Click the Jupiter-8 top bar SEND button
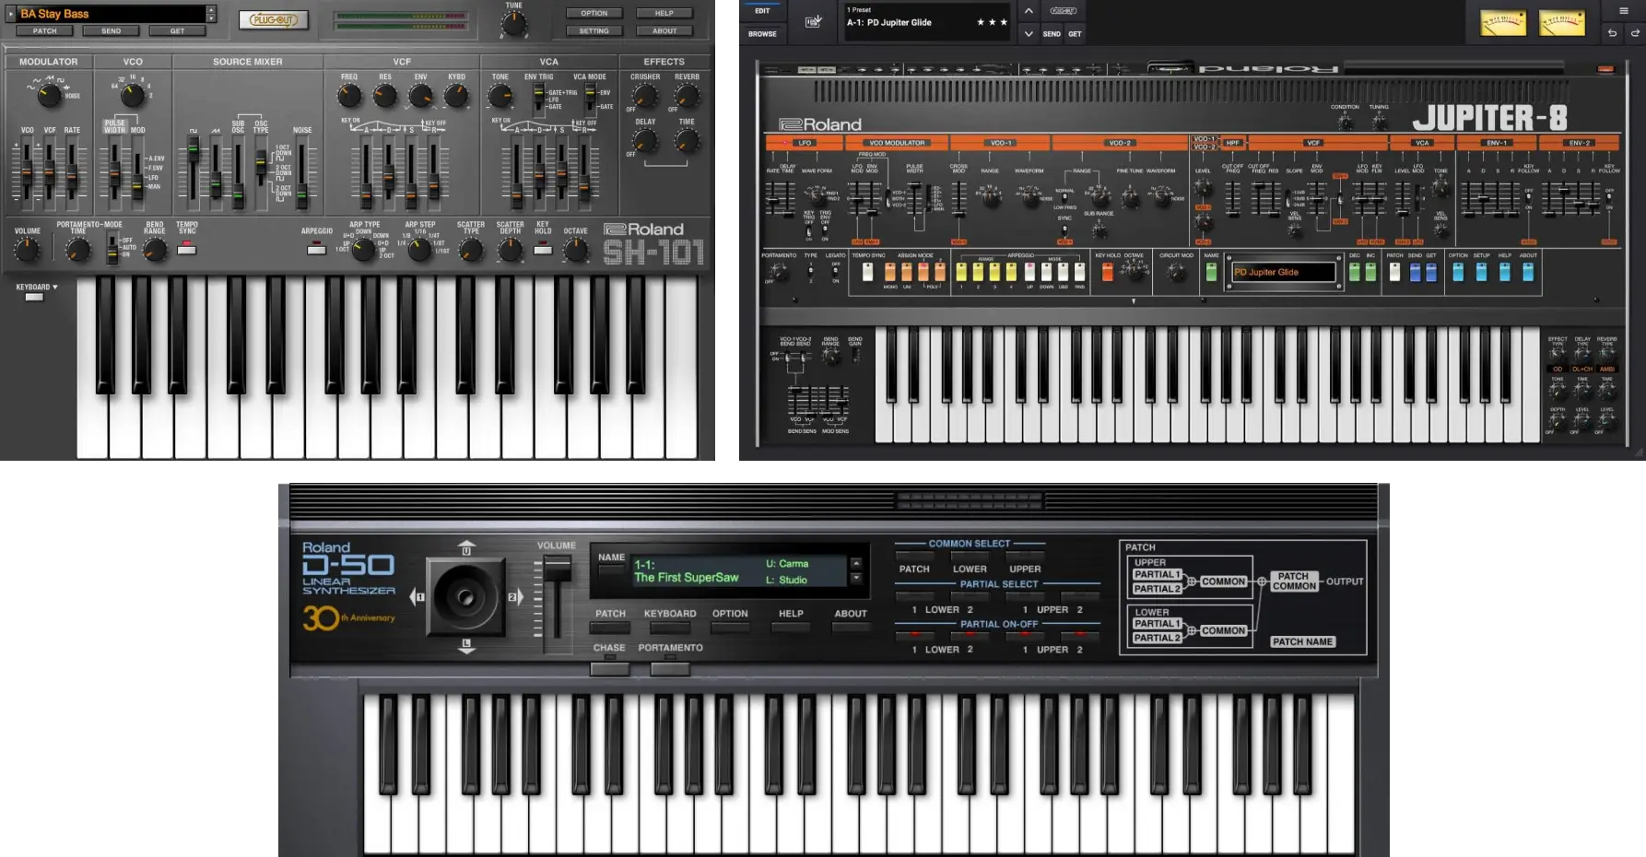Viewport: 1646px width, 857px height. pyautogui.click(x=1052, y=34)
